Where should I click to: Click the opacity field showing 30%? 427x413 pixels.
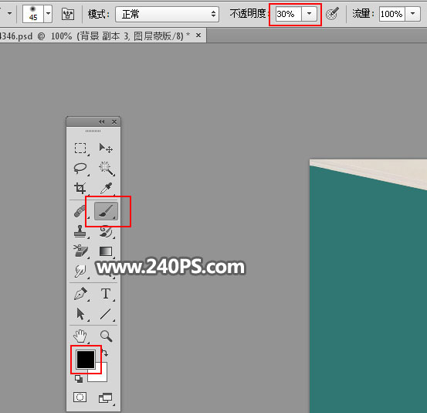coord(288,14)
